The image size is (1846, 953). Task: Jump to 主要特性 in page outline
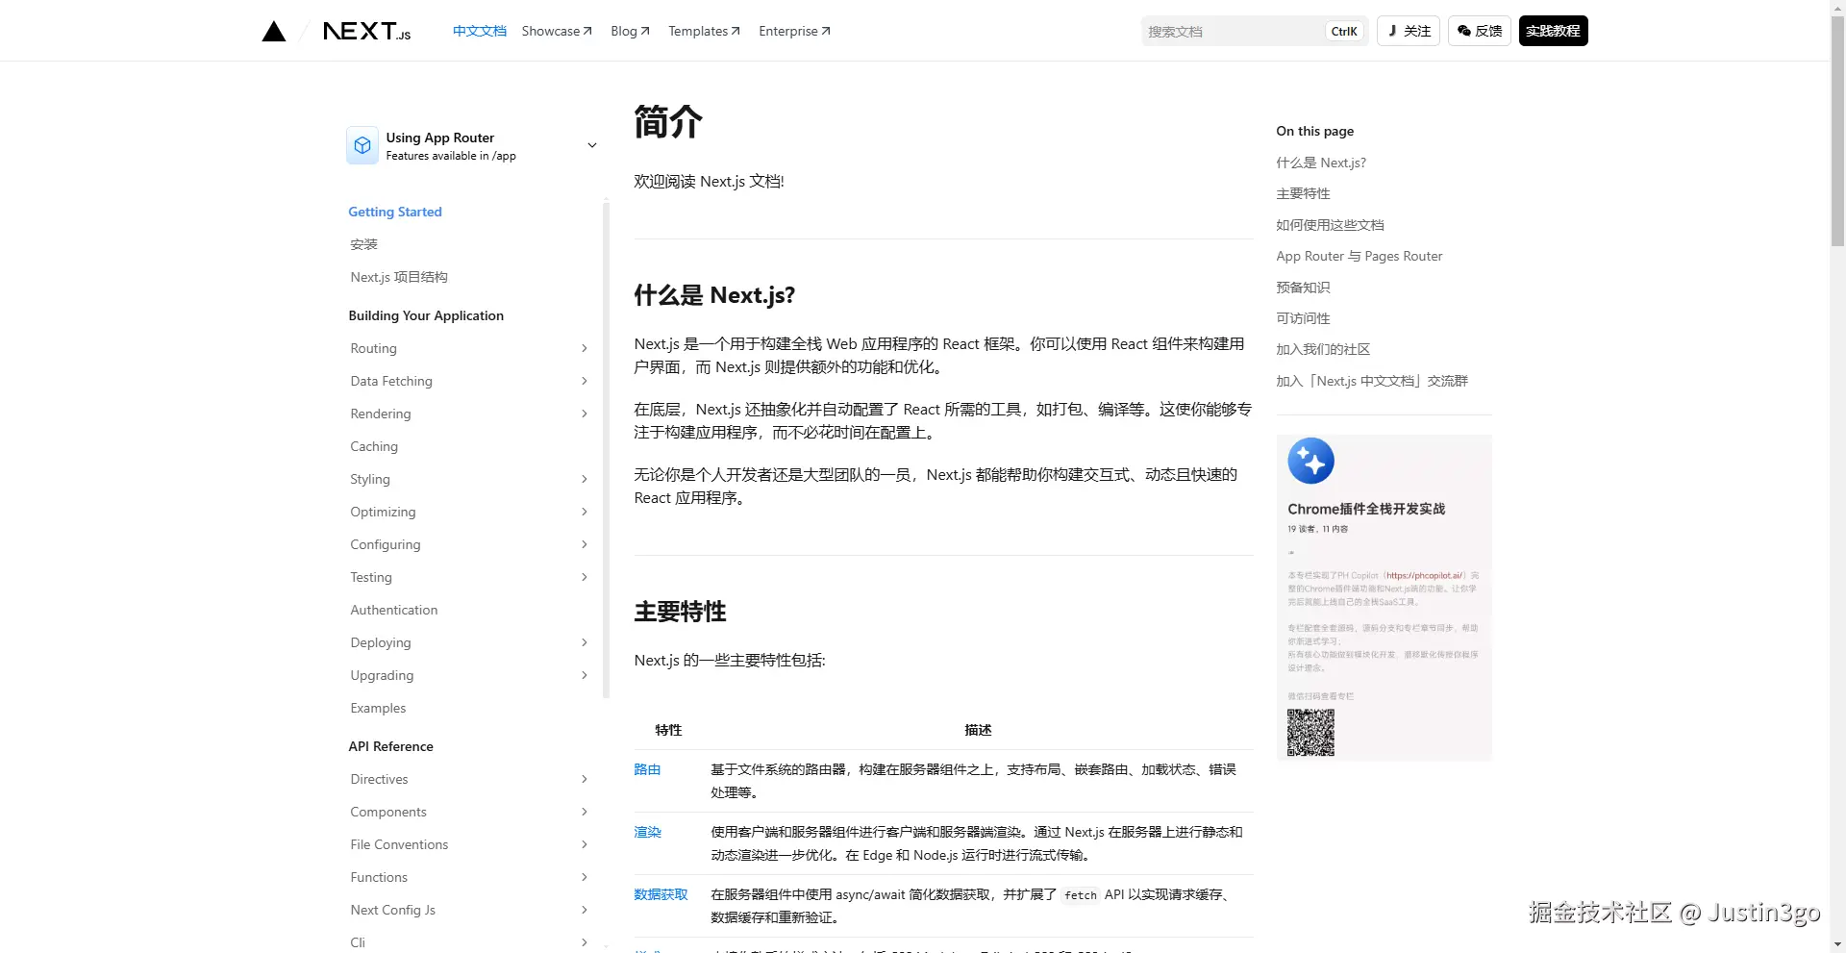(1303, 193)
